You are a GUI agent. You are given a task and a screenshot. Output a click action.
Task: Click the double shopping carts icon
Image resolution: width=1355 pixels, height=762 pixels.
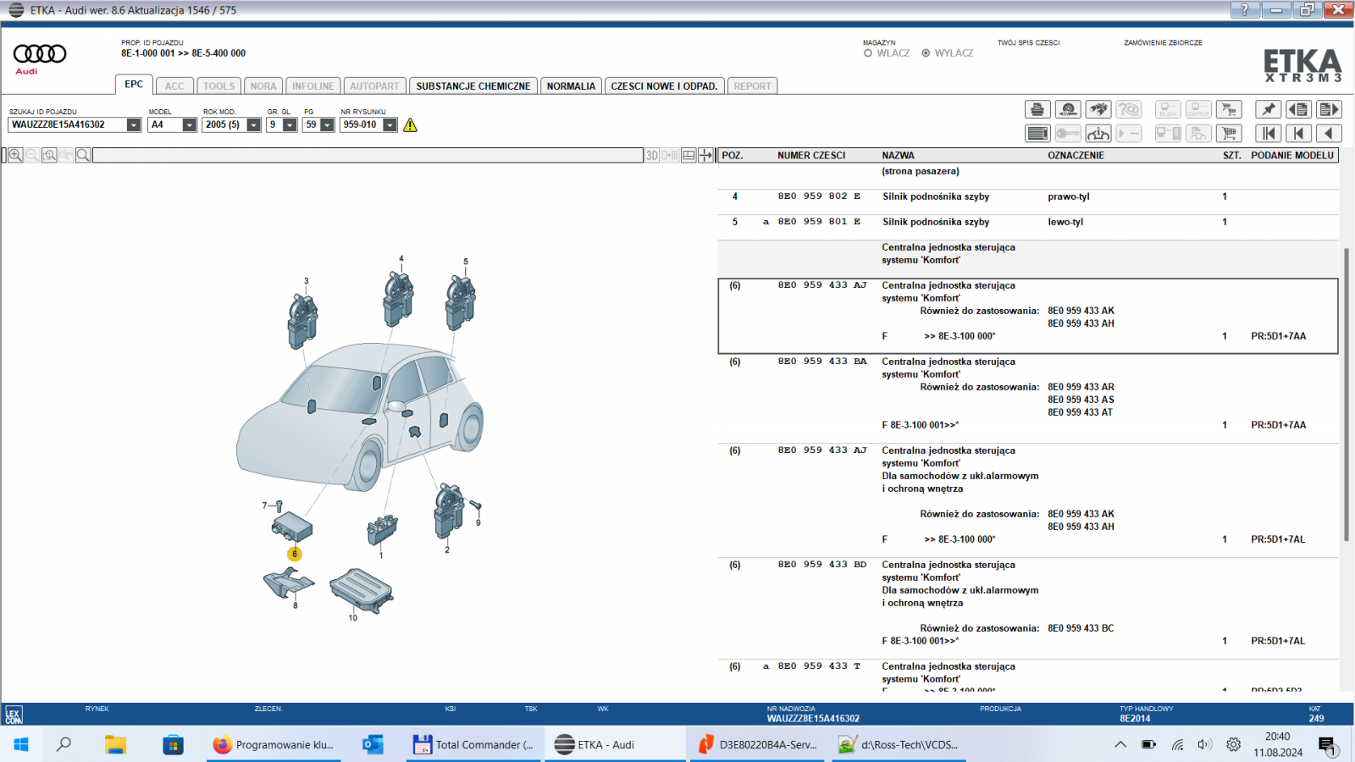(1229, 109)
